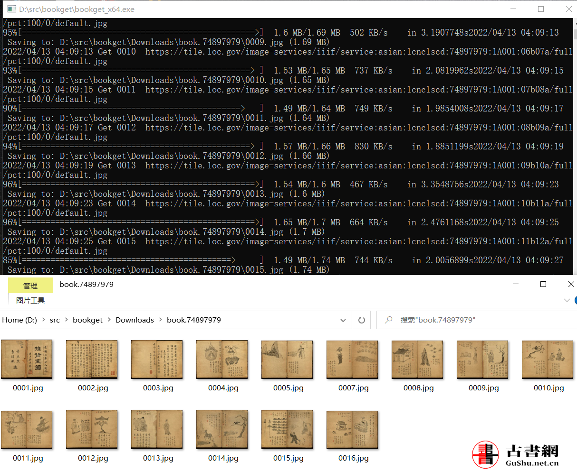This screenshot has height=471, width=577.
Task: Click the book.74897979 breadcrumb
Action: (x=194, y=320)
